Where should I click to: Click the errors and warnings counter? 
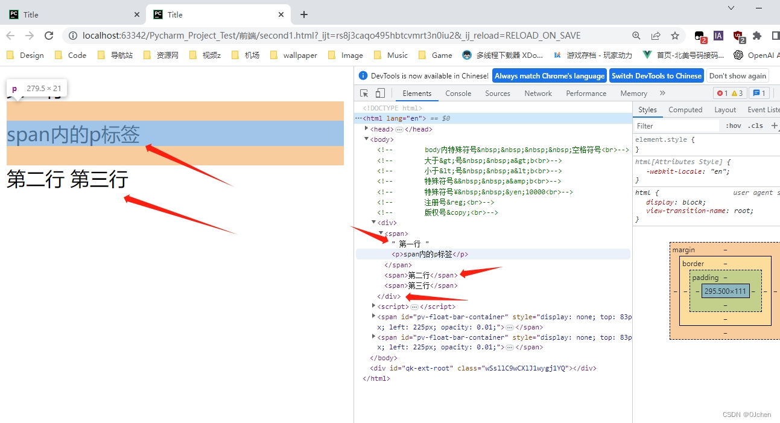click(730, 93)
